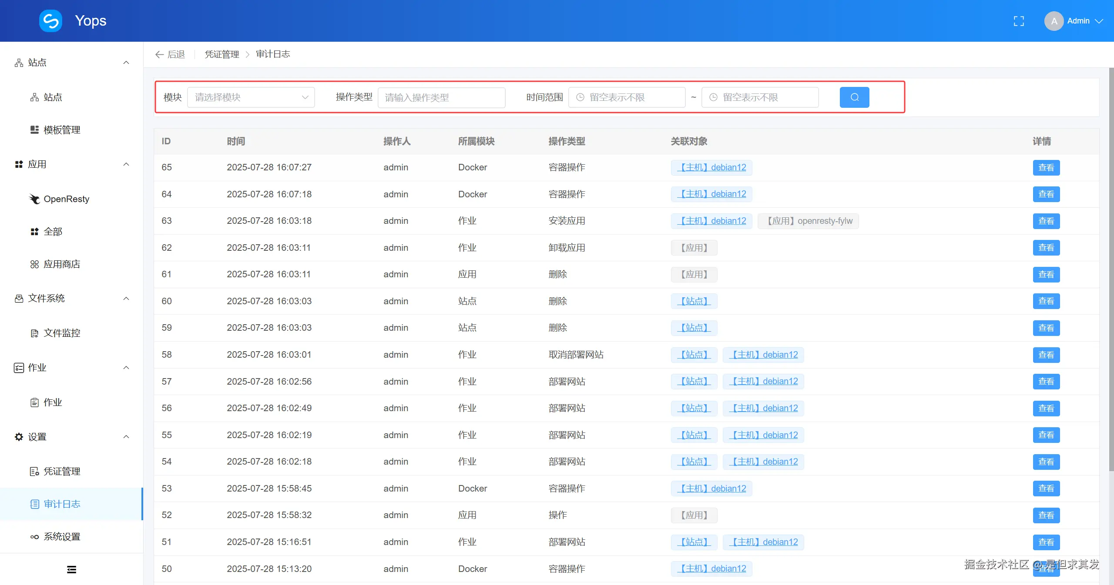1114x585 pixels.
Task: Click the Yops logo in the header
Action: [x=50, y=20]
